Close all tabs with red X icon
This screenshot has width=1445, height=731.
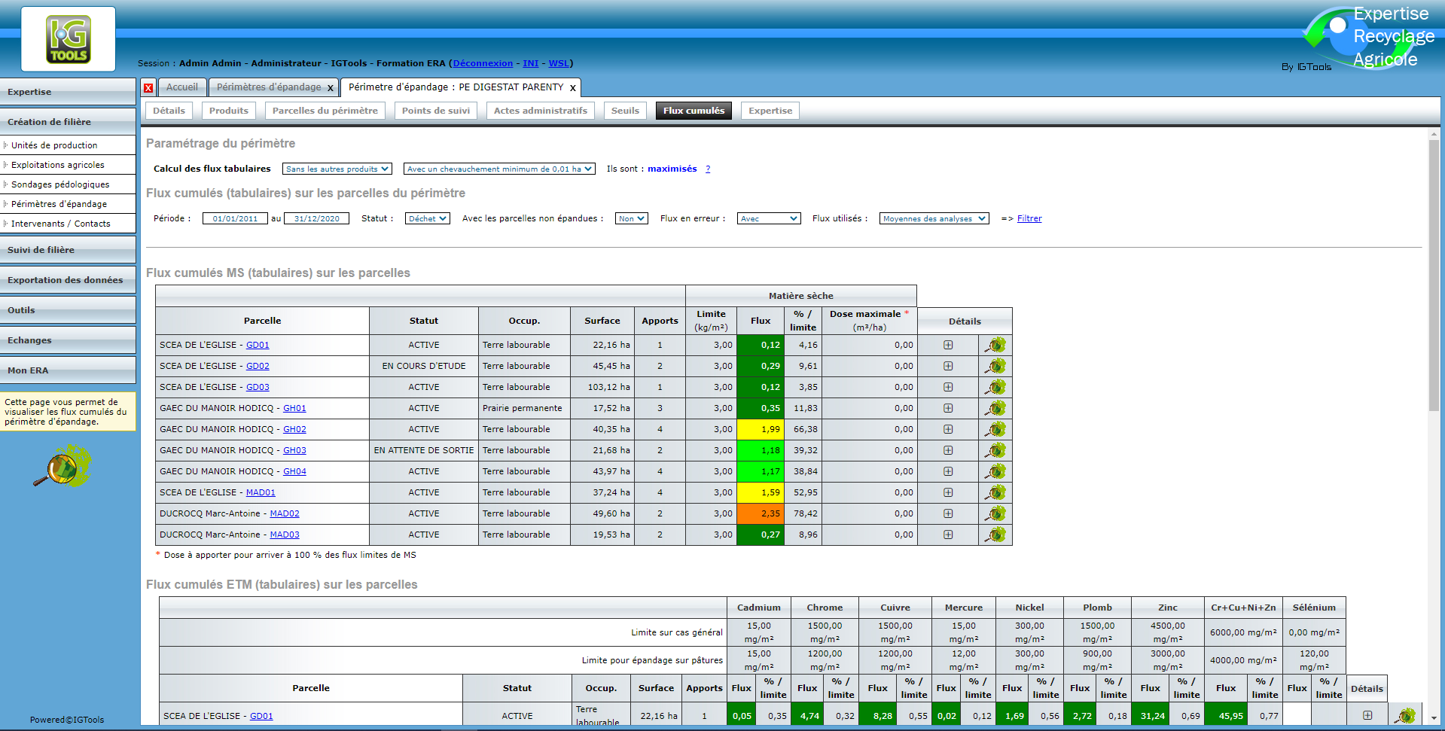pyautogui.click(x=148, y=88)
